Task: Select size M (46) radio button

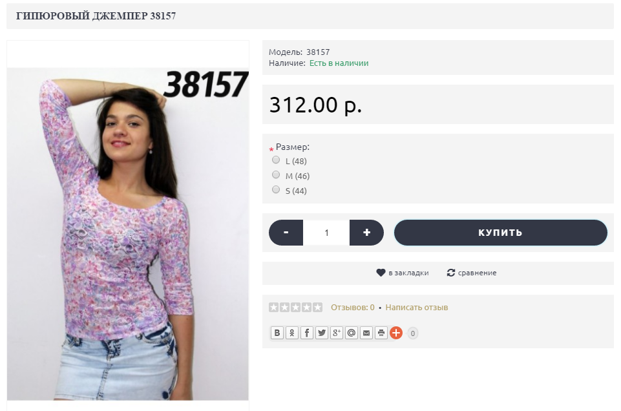Action: (x=276, y=174)
